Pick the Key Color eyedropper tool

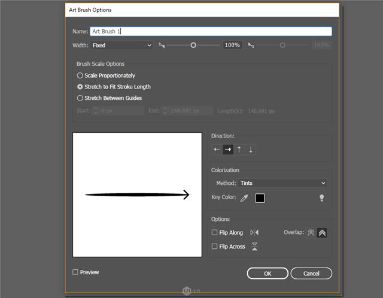tap(244, 198)
